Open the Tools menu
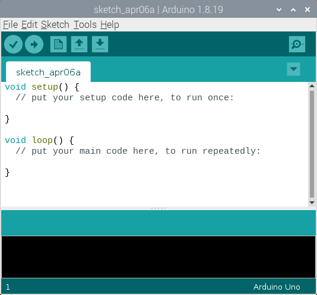The image size is (317, 295). click(x=85, y=25)
